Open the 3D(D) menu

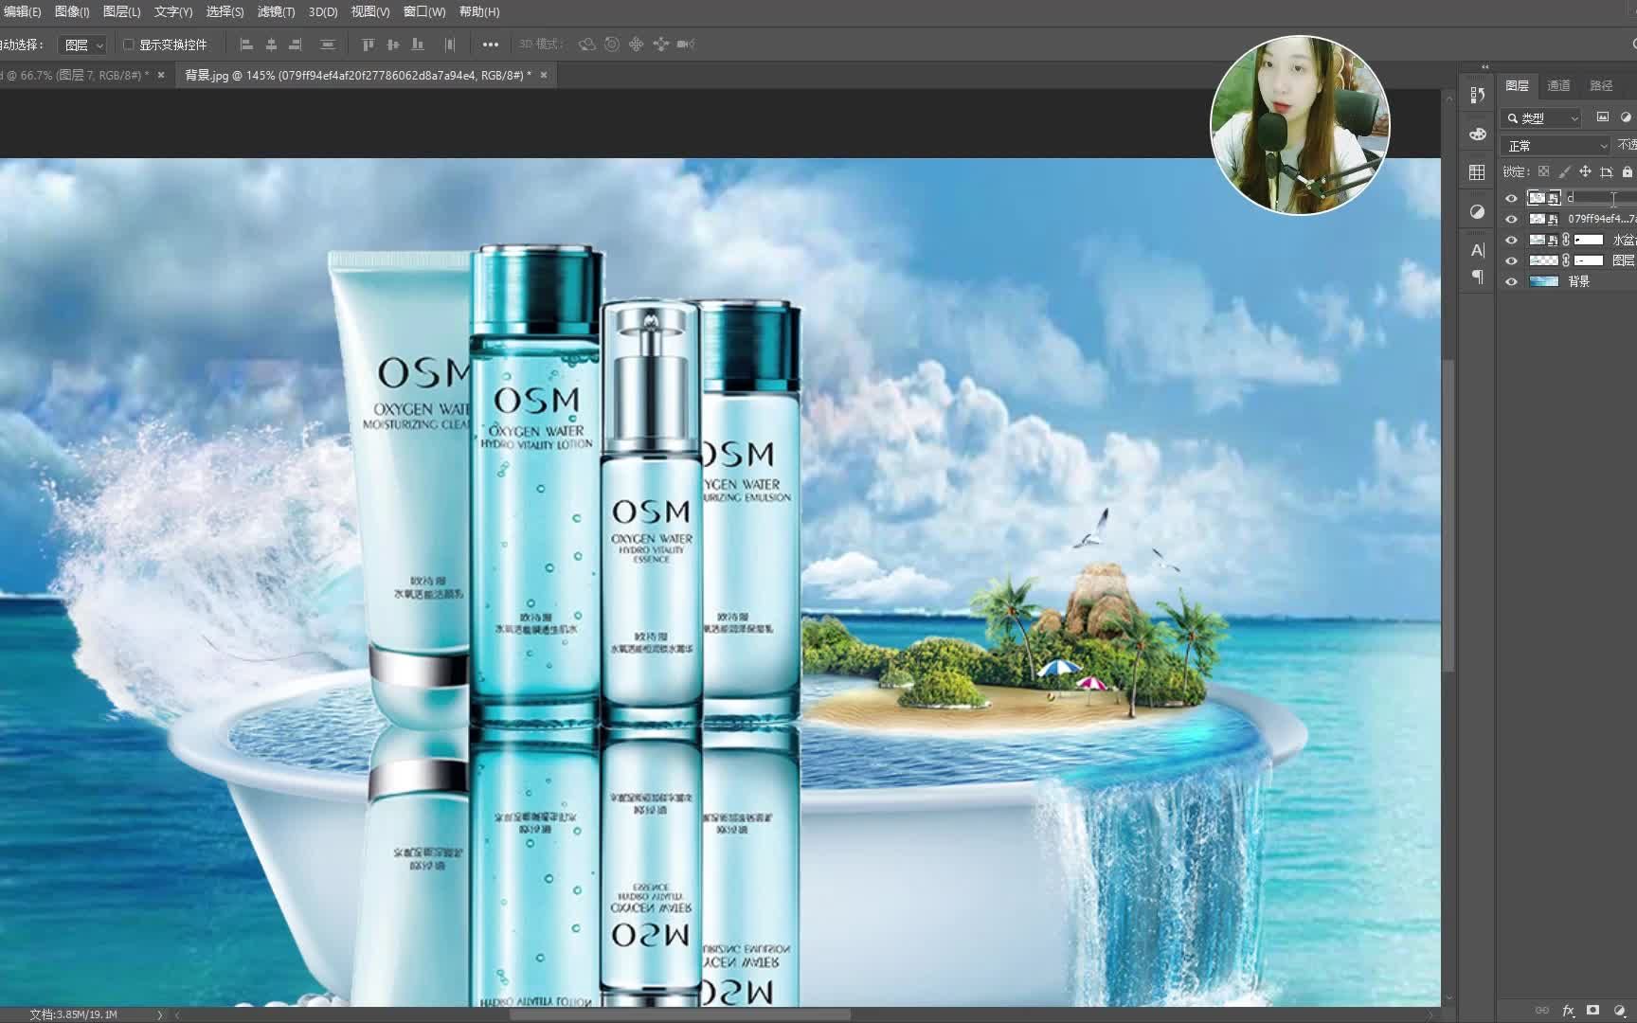coord(323,11)
